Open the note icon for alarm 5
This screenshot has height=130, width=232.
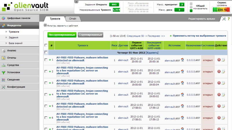pyautogui.click(x=223, y=106)
